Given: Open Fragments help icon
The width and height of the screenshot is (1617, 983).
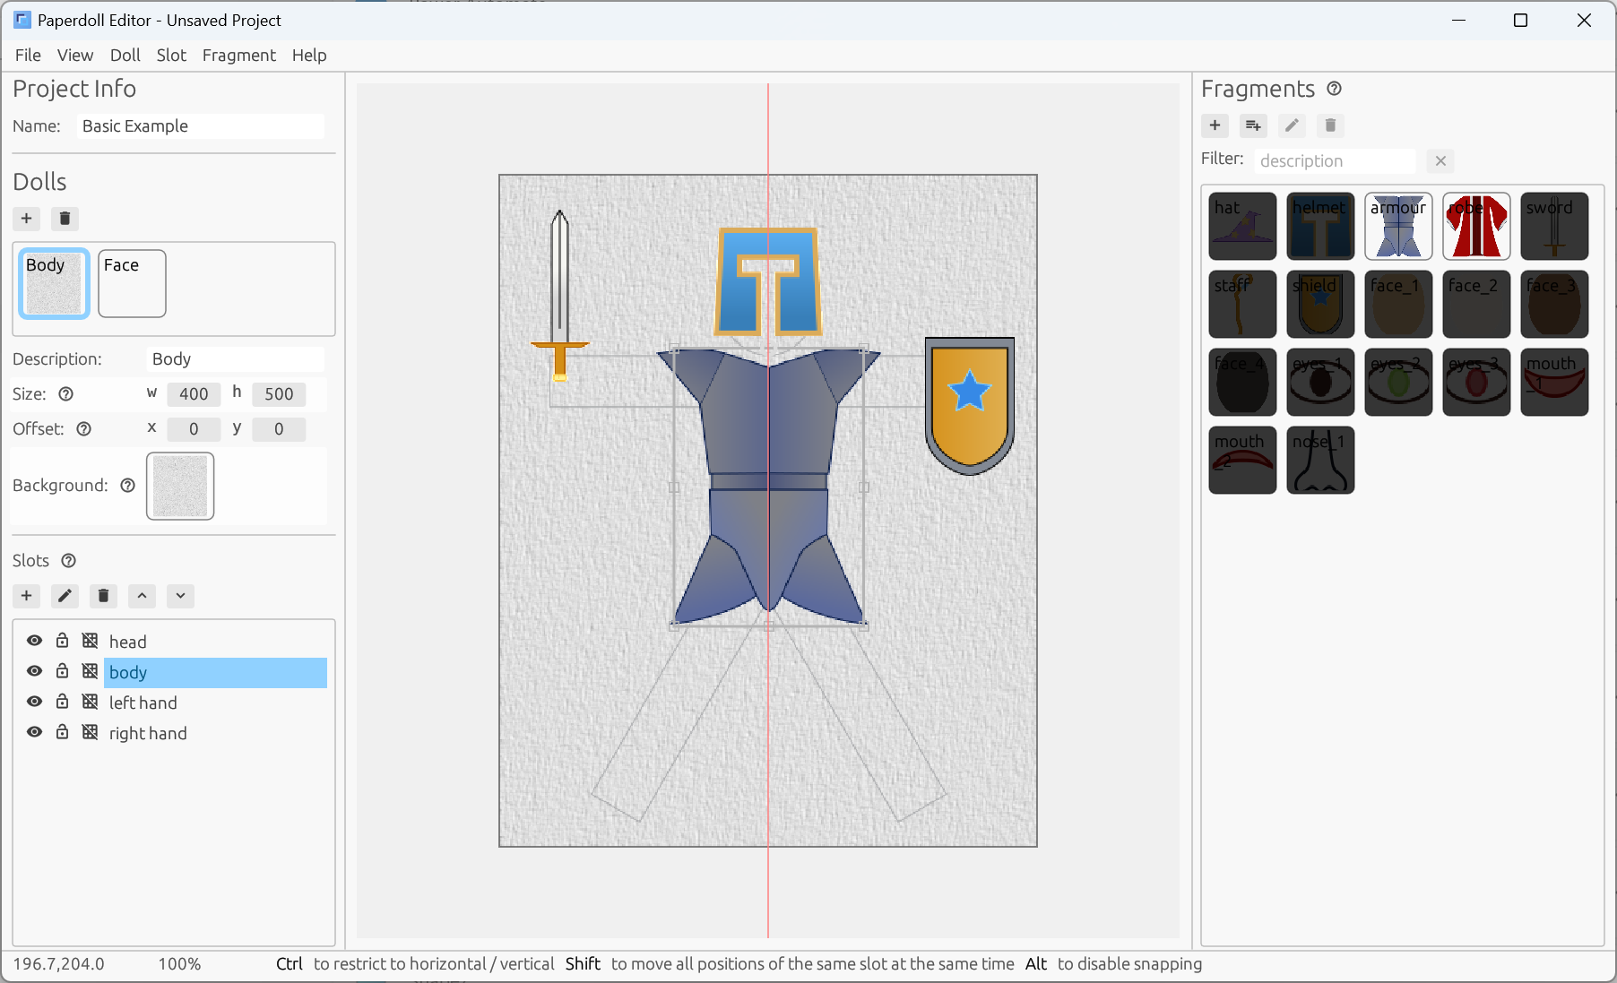Looking at the screenshot, I should (x=1334, y=89).
